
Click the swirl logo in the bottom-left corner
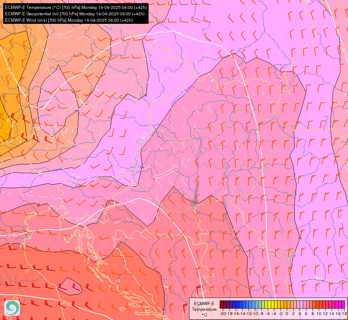[x=12, y=308]
